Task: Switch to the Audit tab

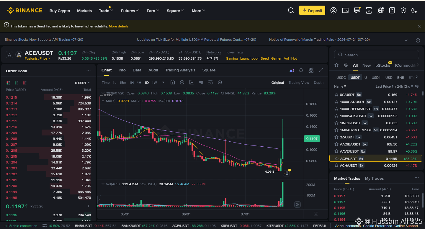Action: click(x=153, y=70)
